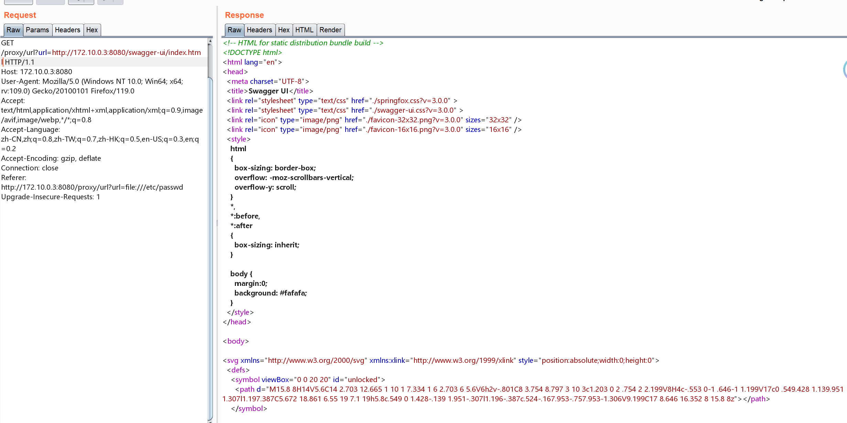
Task: Open the Request Headers tab
Action: [68, 30]
